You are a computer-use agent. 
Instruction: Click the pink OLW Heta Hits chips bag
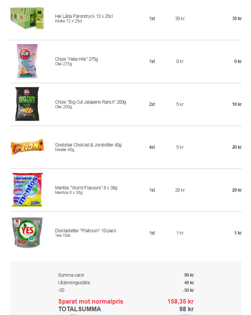coord(27,61)
